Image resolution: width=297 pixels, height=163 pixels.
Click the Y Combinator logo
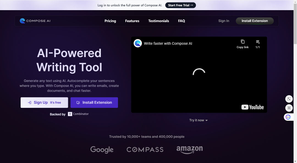point(78,114)
